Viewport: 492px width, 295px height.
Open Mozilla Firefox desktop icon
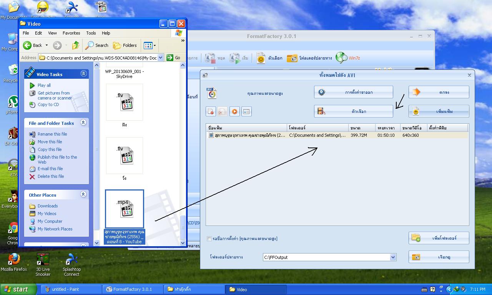click(14, 262)
